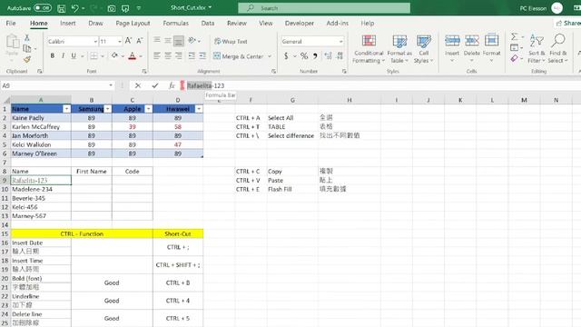
Task: Switch to the Page Layout tab
Action: coord(133,23)
